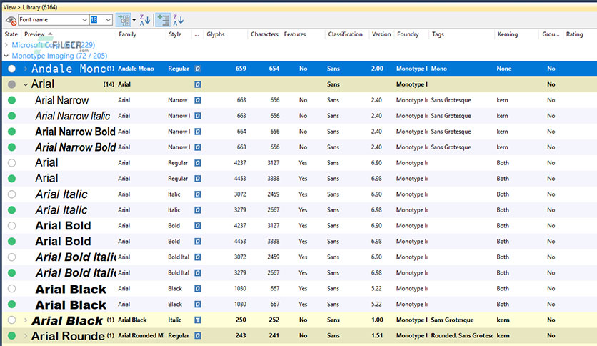Sort by the Preview column header
The width and height of the screenshot is (597, 346).
[x=34, y=34]
